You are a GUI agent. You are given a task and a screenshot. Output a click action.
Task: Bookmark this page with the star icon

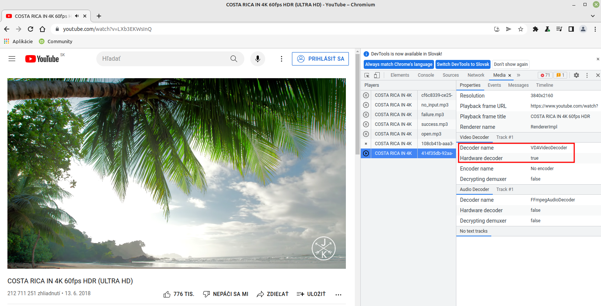(x=521, y=29)
